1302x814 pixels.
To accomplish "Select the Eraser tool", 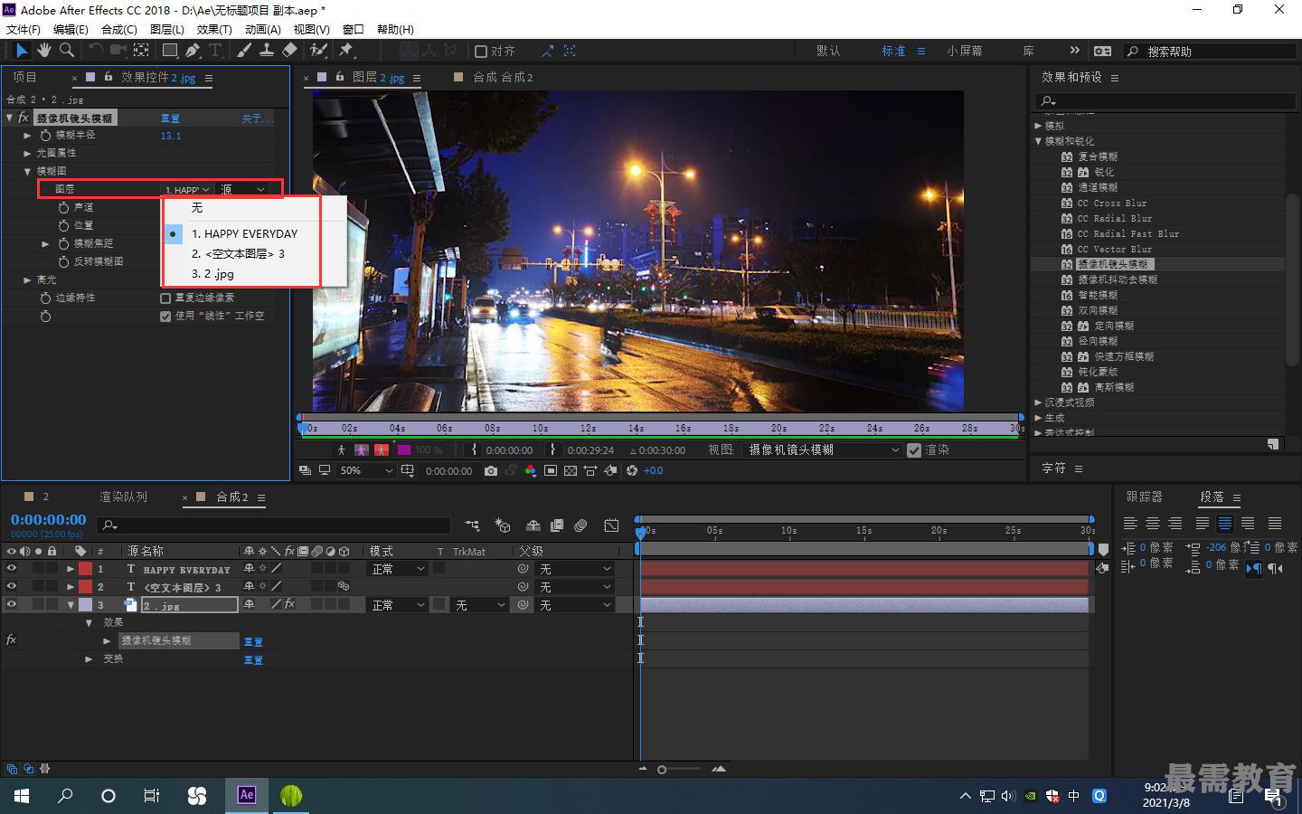I will click(289, 51).
